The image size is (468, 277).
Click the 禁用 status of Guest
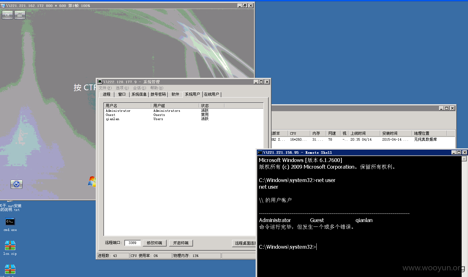pyautogui.click(x=205, y=115)
